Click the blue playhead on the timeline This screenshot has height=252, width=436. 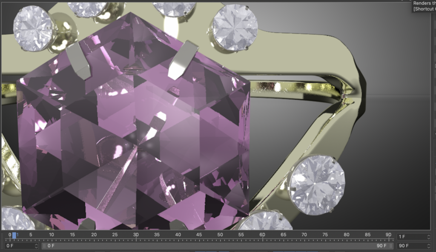[x=14, y=235]
